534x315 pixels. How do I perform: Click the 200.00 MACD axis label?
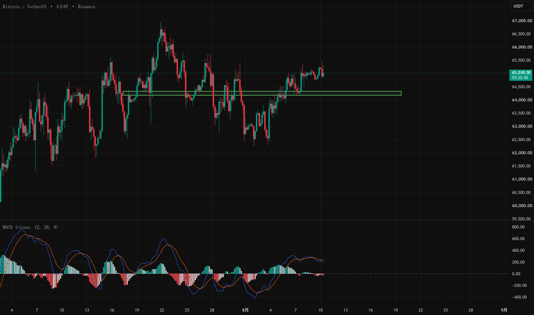coord(518,262)
